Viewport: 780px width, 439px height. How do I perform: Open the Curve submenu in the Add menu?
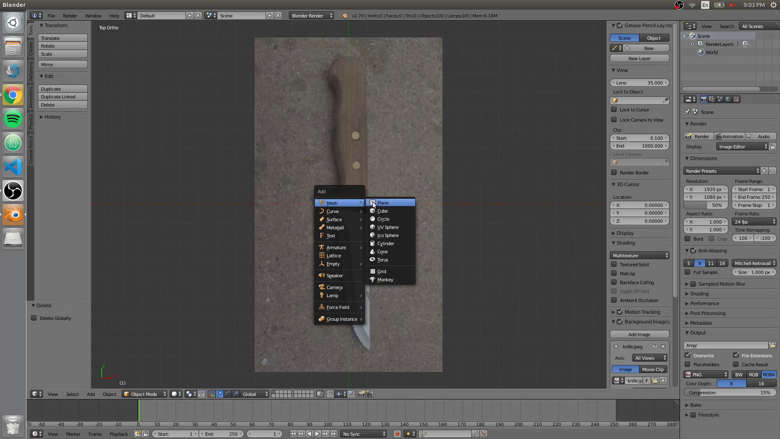point(340,211)
